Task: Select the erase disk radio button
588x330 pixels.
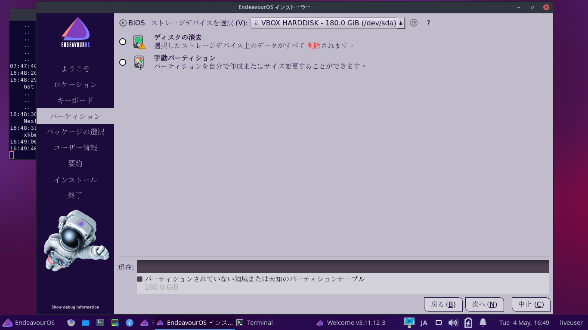Action: (123, 42)
